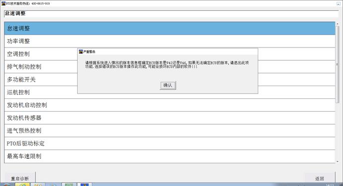The width and height of the screenshot is (343, 186).
Task: Select 最高车速限制 list row
Action: pyautogui.click(x=170, y=156)
